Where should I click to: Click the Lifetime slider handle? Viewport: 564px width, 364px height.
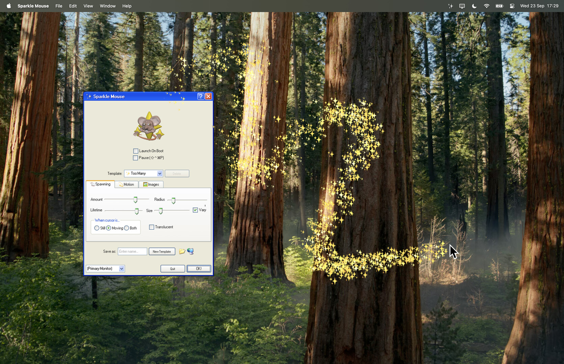pyautogui.click(x=137, y=211)
